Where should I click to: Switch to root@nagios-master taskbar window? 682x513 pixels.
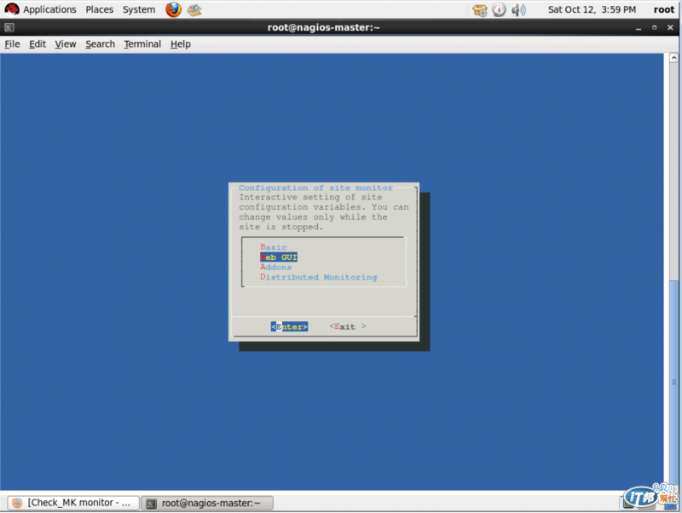(x=207, y=503)
